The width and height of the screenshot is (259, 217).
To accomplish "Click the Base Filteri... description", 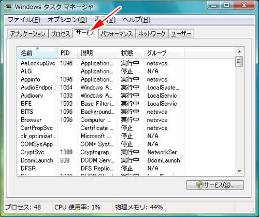I will (x=97, y=103).
